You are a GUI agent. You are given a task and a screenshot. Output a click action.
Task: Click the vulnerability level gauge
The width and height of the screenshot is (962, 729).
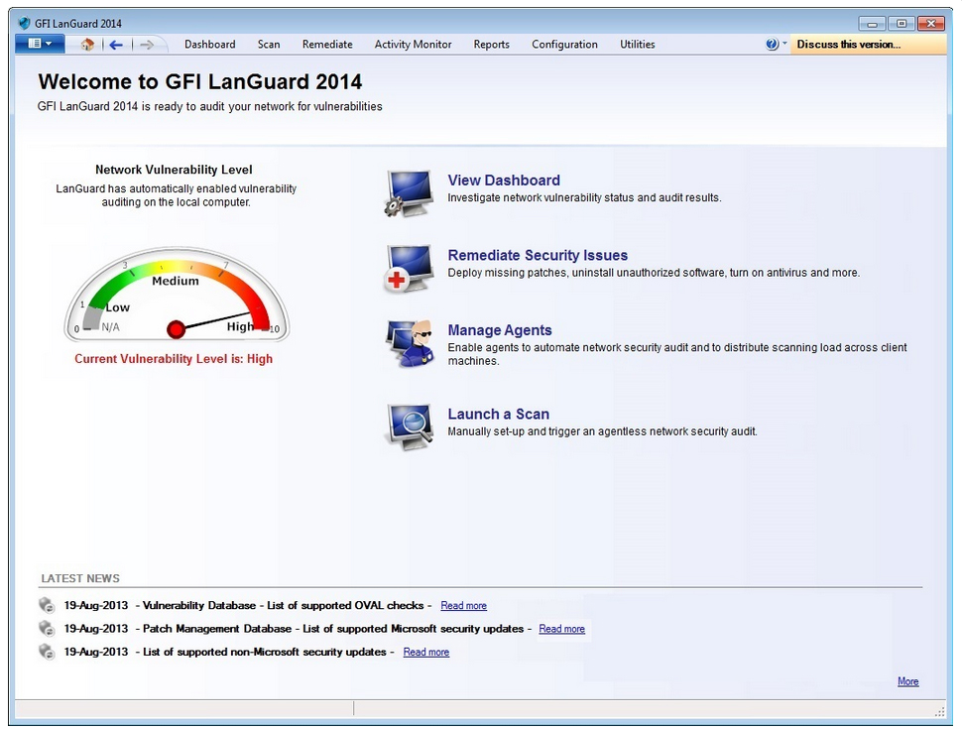click(x=177, y=295)
